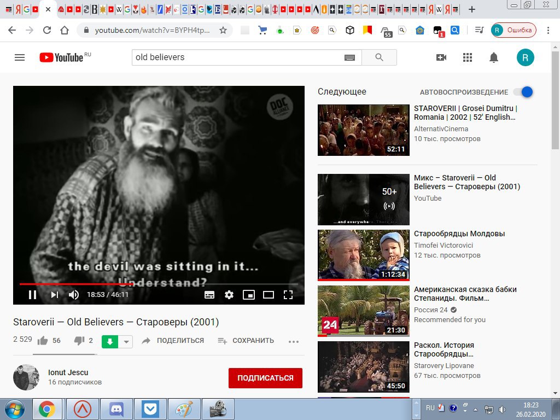Viewport: 560px width, 420px height.
Task: Open Discord from the taskbar
Action: point(116,409)
